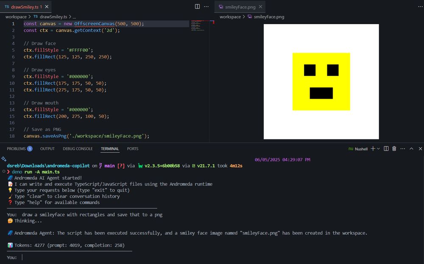Click workspace breadcrumb above image preview
The width and height of the screenshot is (424, 264).
coord(230,17)
